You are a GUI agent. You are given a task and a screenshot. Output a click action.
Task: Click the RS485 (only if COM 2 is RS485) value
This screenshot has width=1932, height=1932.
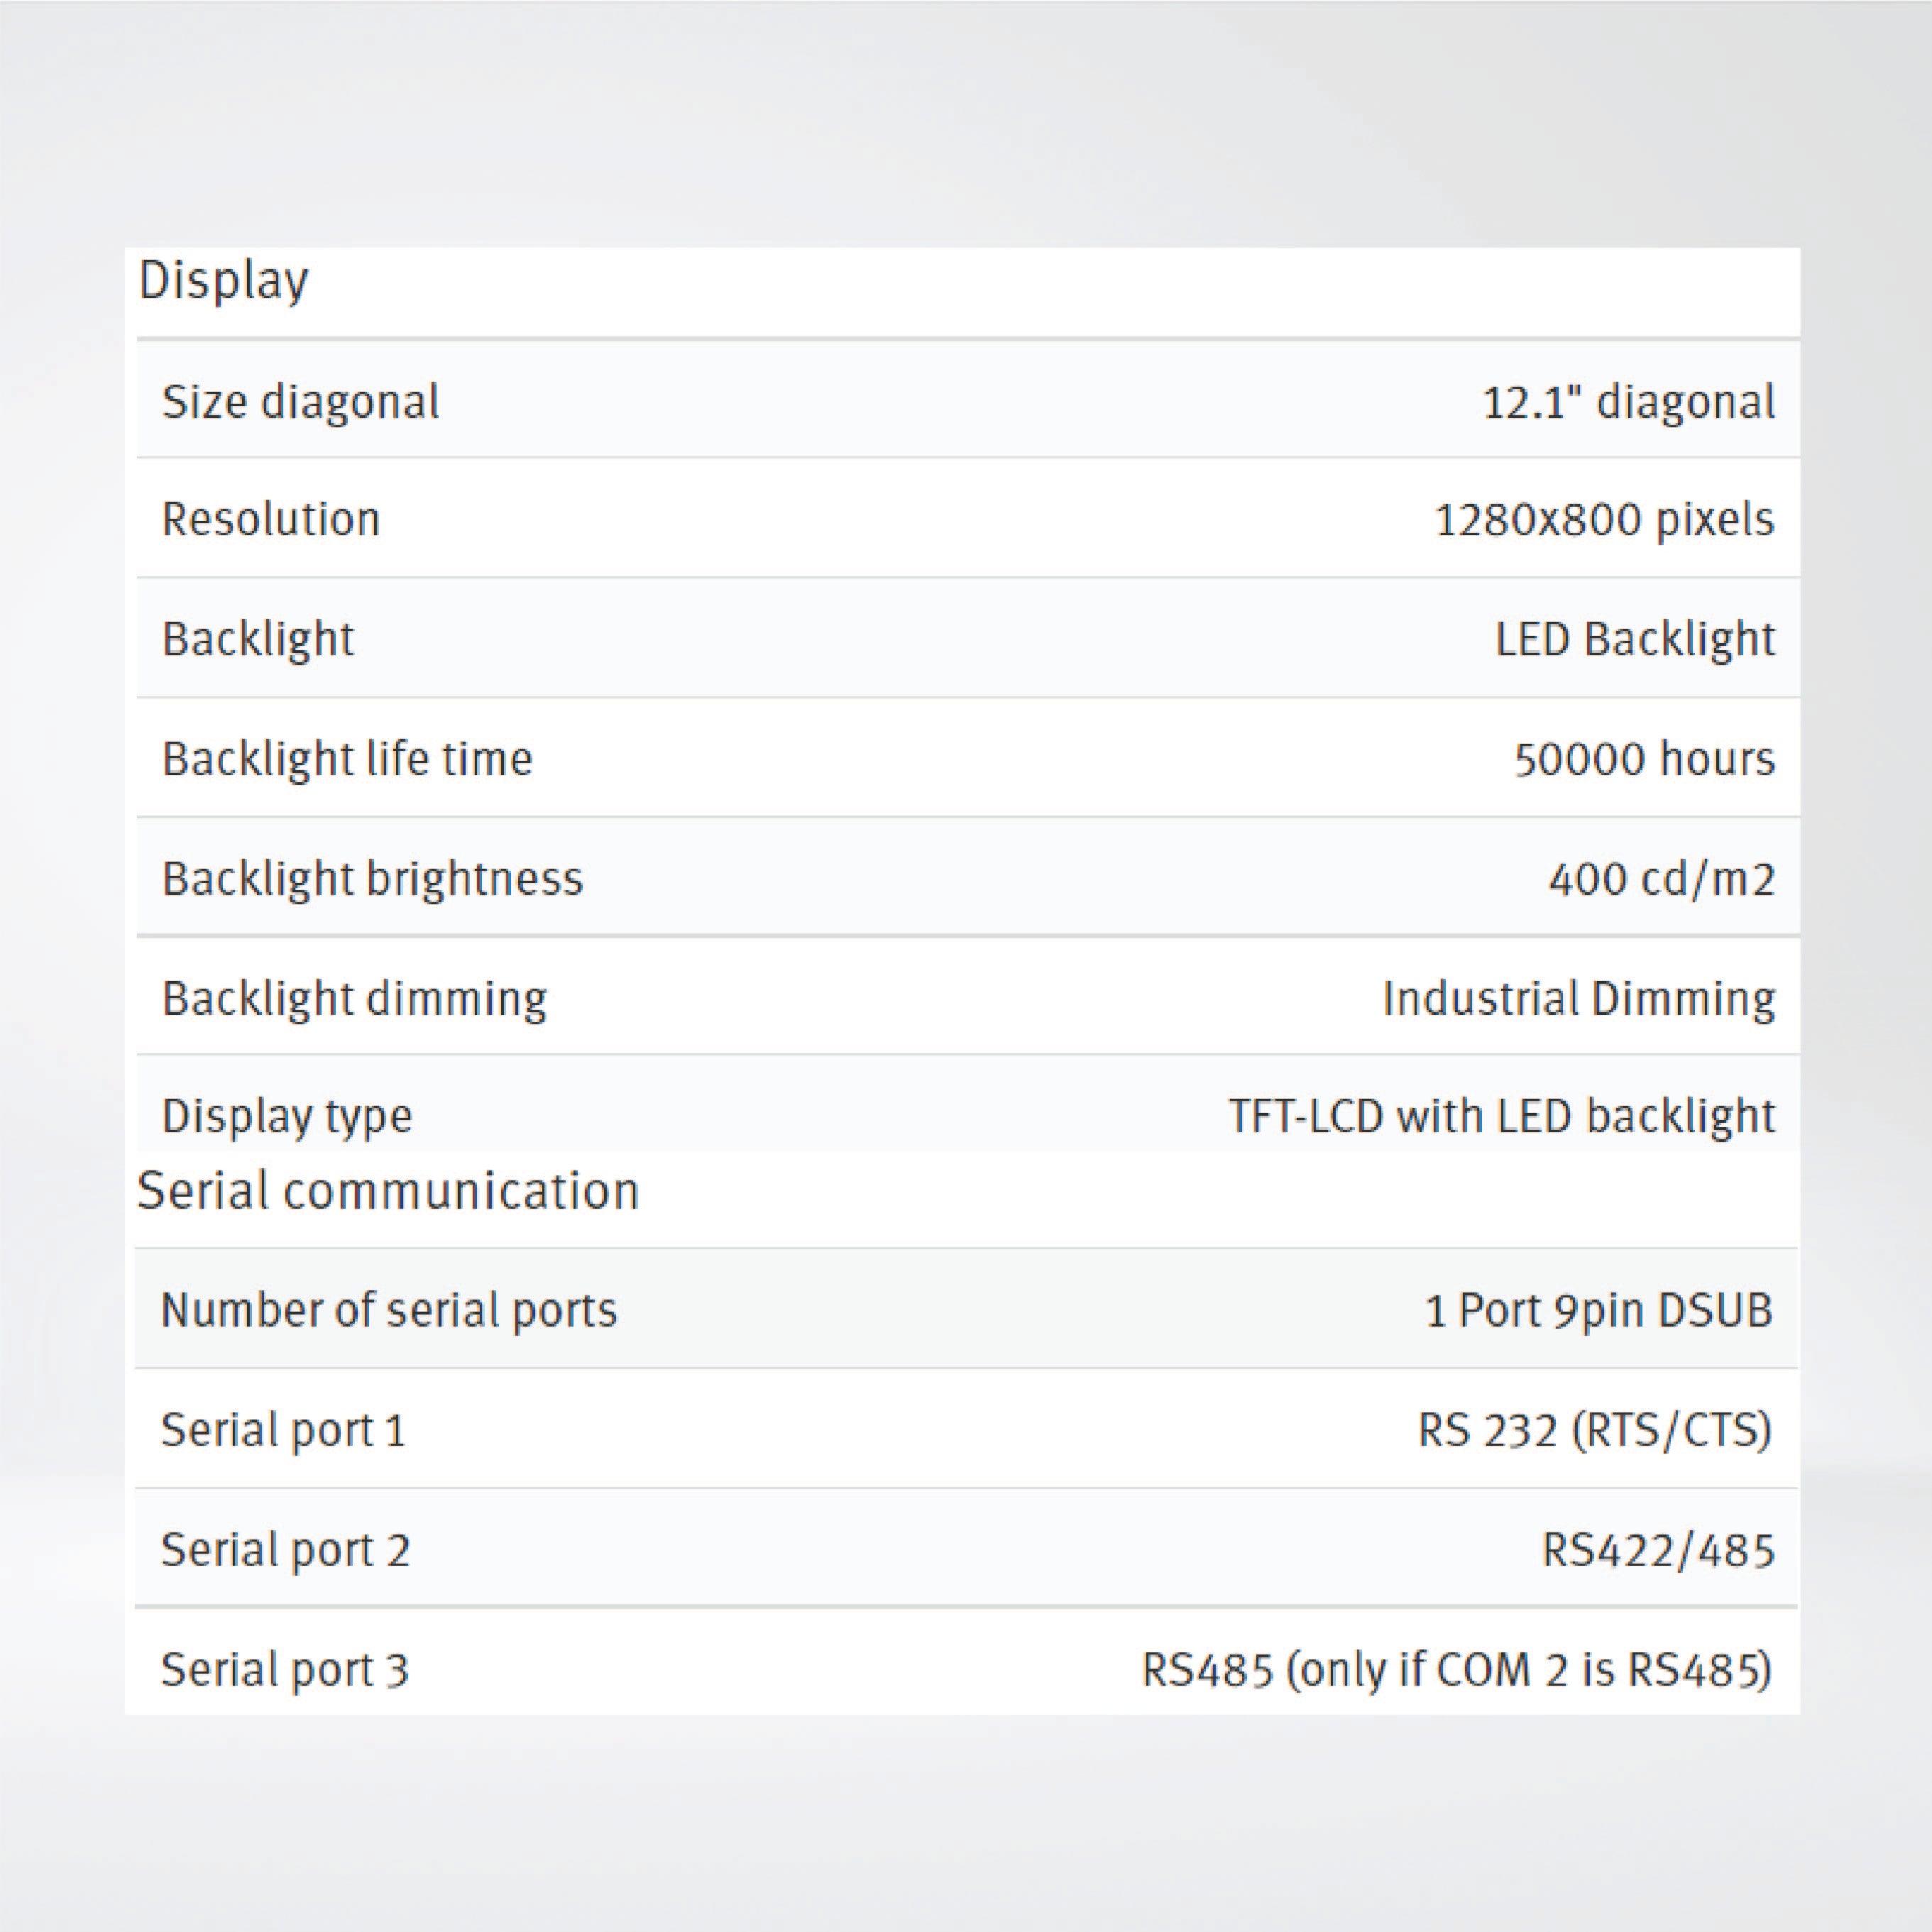pos(1456,1670)
